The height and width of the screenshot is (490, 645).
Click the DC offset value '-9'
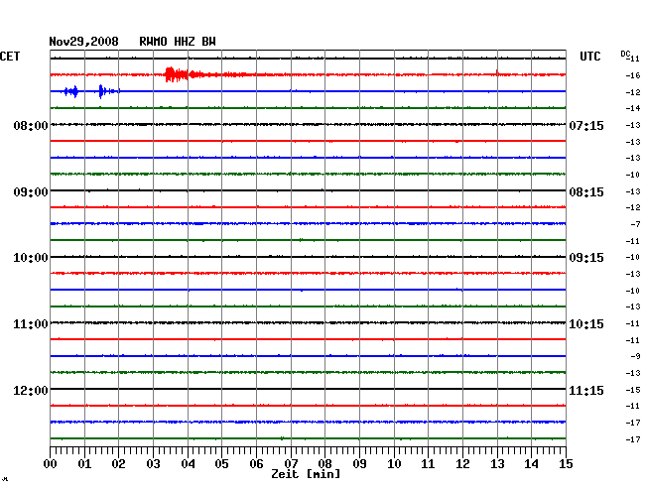635,356
